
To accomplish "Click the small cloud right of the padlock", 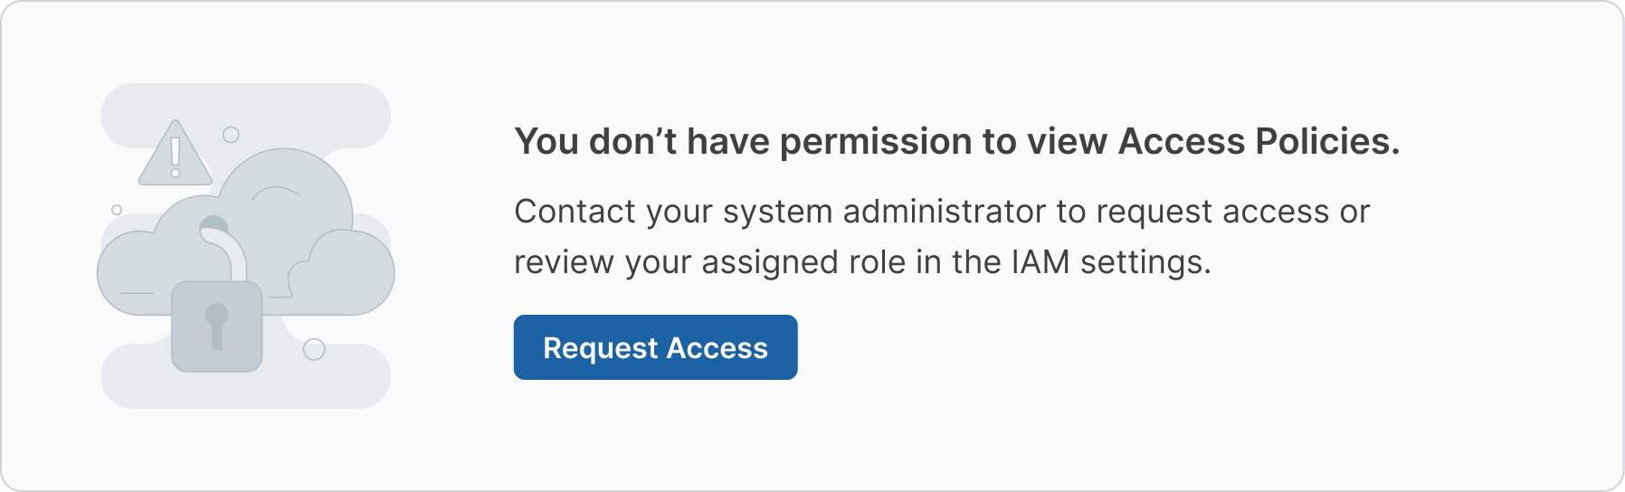I will click(x=344, y=271).
